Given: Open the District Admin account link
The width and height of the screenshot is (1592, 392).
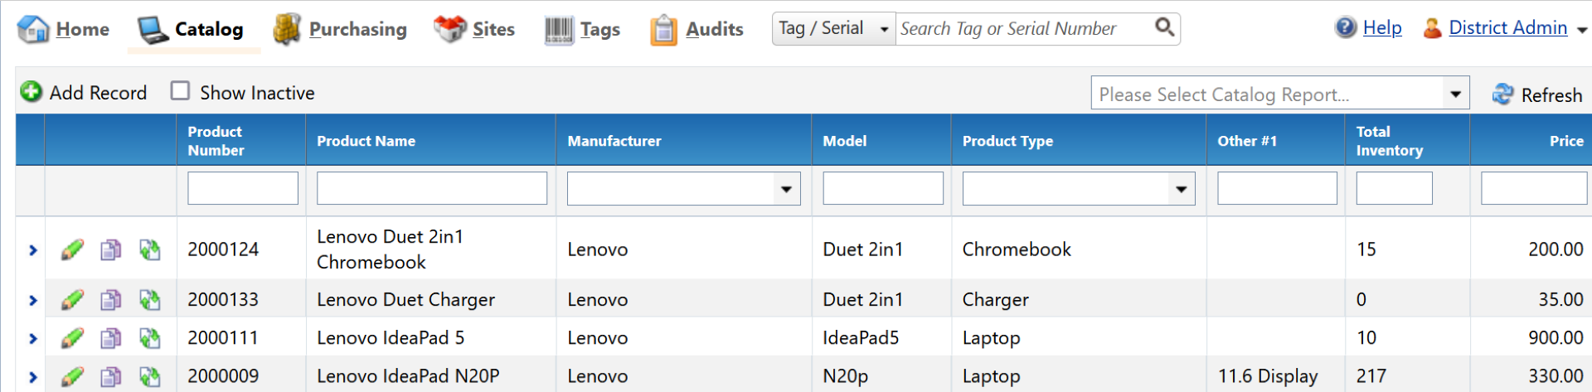Looking at the screenshot, I should click(1507, 27).
